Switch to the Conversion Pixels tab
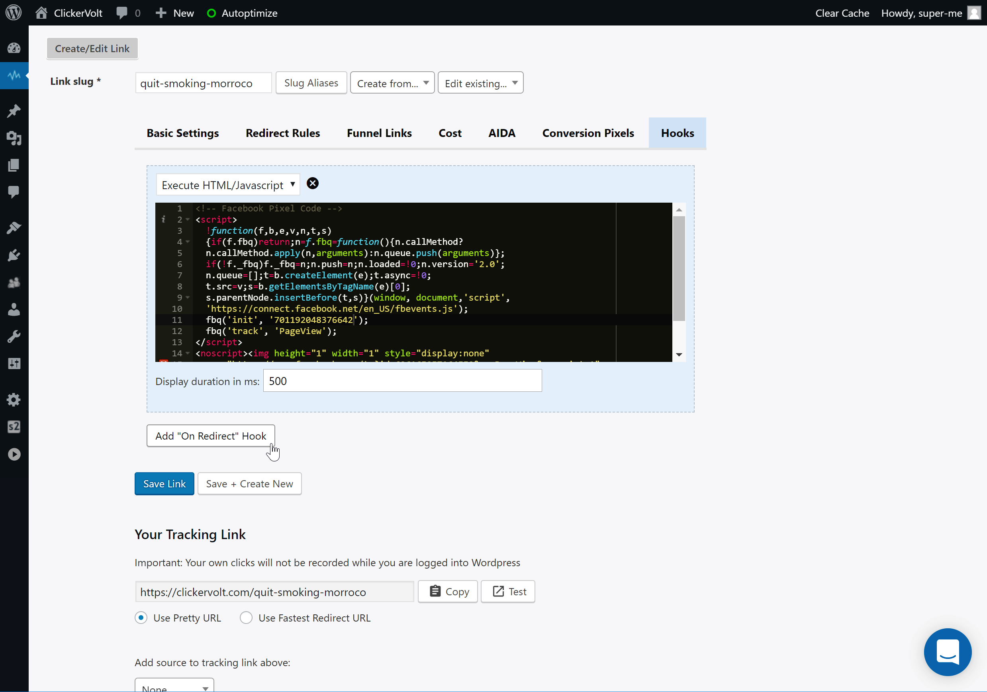 [x=588, y=133]
